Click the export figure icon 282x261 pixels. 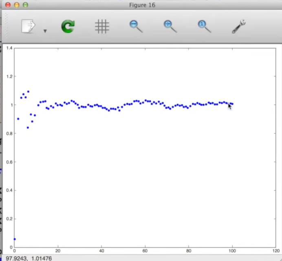click(29, 26)
